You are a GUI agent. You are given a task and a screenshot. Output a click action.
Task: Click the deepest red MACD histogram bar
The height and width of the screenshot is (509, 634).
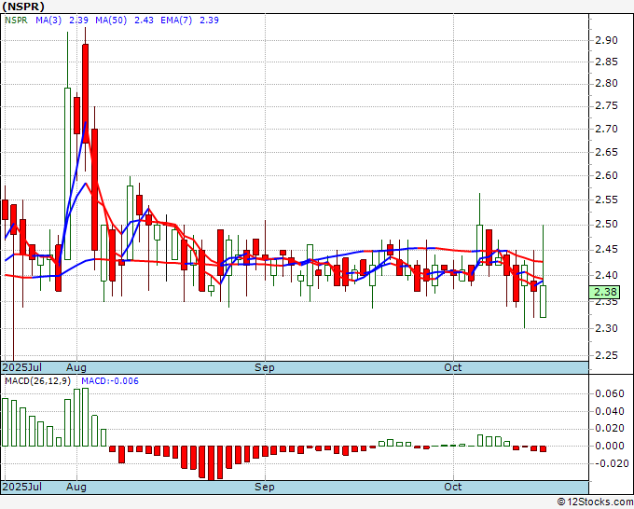(214, 461)
